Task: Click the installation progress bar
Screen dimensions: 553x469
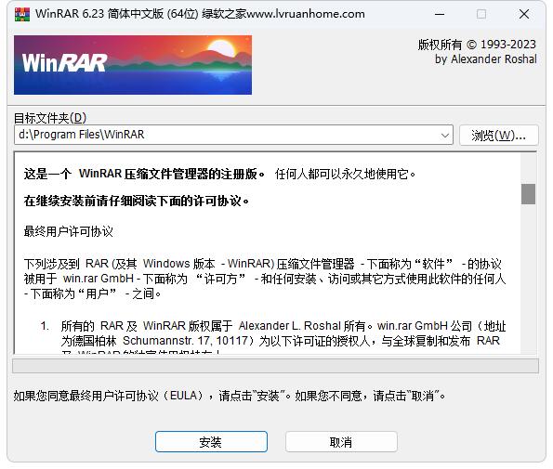Action: (275, 366)
